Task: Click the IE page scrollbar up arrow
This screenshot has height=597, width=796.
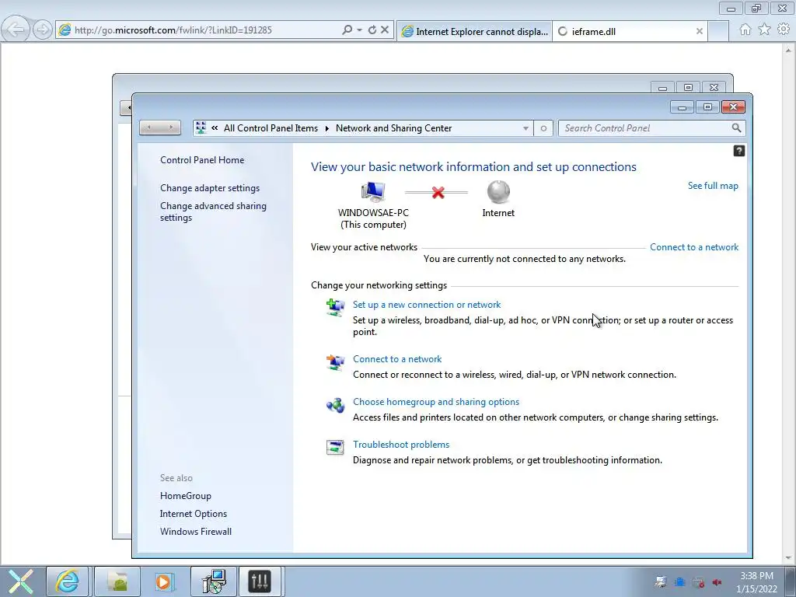Action: (788, 50)
